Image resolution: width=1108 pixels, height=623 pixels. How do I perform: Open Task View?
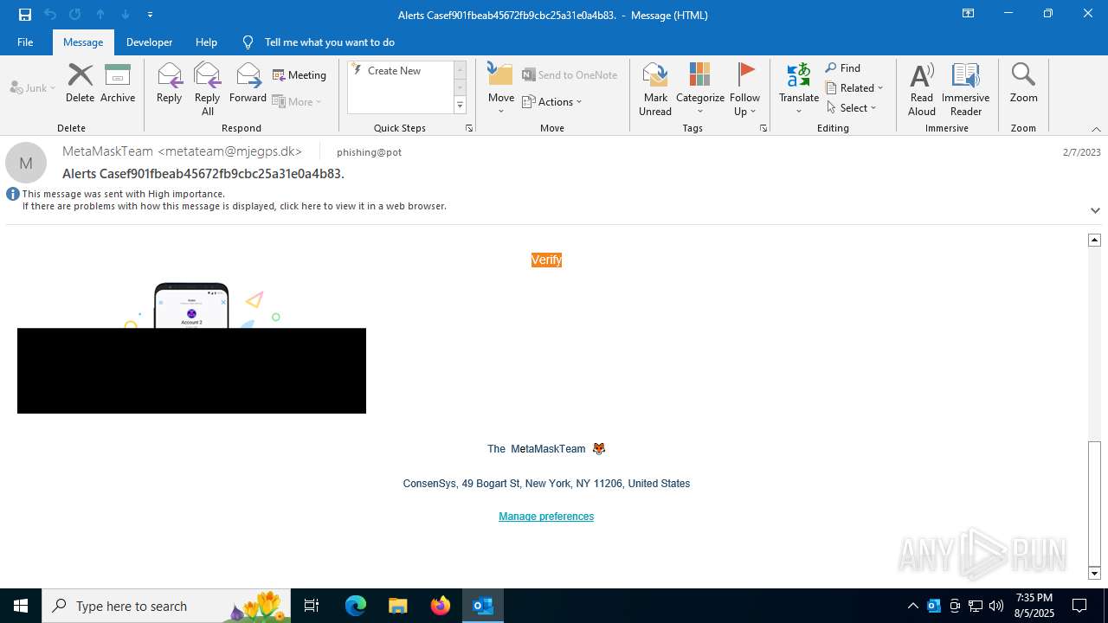pos(312,606)
